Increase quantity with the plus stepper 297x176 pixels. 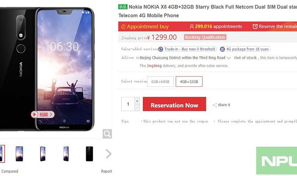[x=137, y=101]
